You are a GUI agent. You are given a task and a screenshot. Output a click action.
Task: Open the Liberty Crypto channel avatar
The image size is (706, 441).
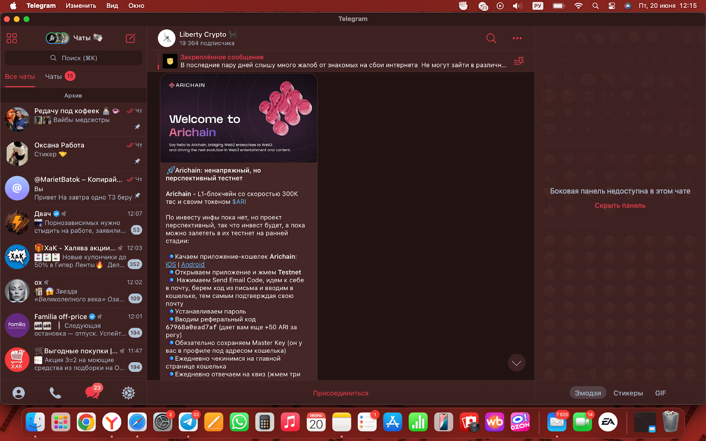(167, 38)
